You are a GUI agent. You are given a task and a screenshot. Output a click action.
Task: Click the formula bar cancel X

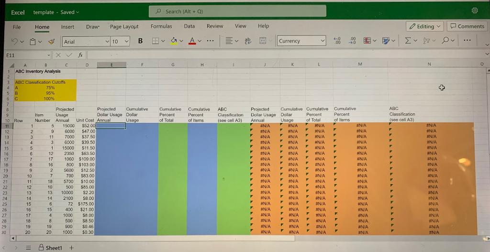(x=58, y=55)
